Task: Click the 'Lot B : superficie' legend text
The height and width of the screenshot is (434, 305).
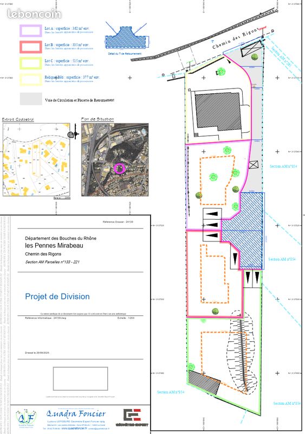Action: pyautogui.click(x=67, y=44)
